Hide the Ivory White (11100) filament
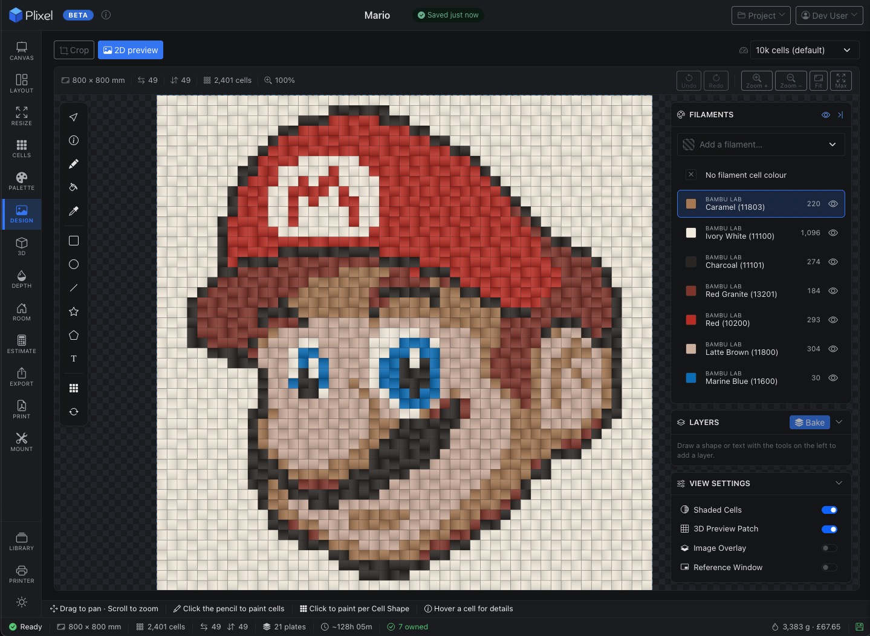This screenshot has height=636, width=870. 833,233
